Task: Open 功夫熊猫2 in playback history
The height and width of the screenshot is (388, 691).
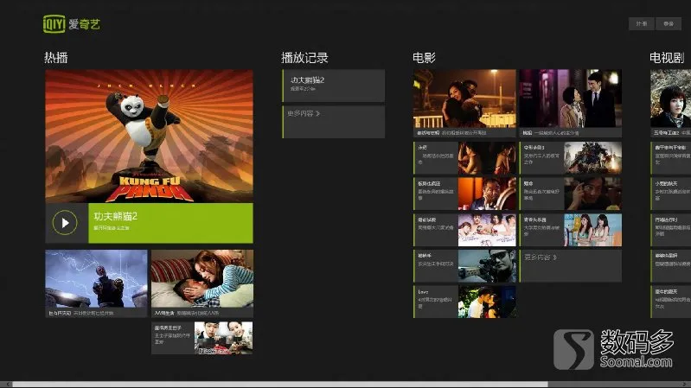Action: coord(334,86)
